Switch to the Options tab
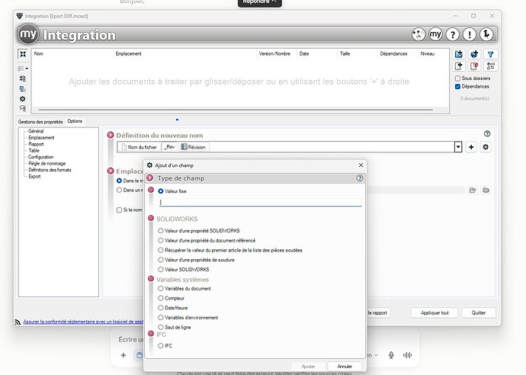This screenshot has height=375, width=526. click(x=75, y=121)
